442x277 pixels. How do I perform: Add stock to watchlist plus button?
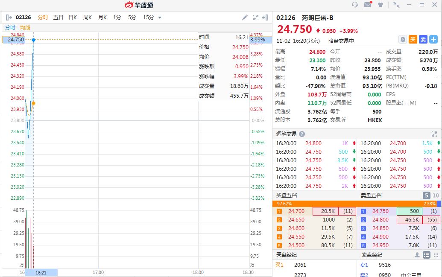433,39
